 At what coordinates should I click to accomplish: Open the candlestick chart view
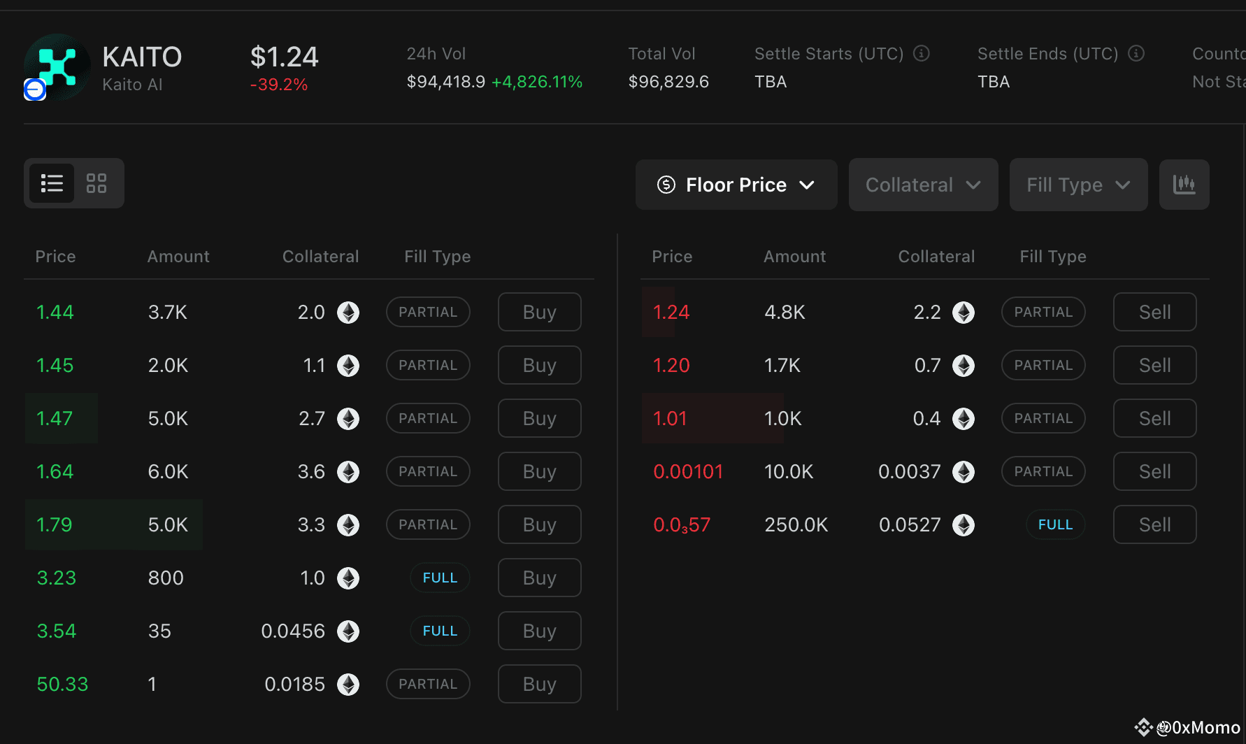[x=1184, y=185]
